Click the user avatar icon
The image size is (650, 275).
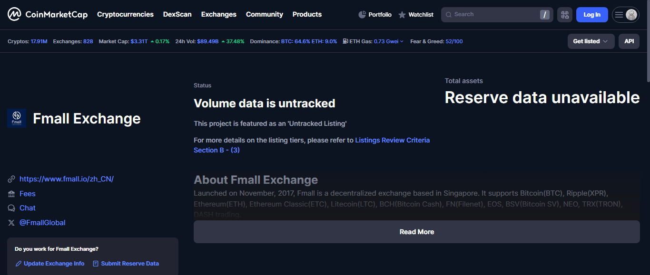point(631,15)
